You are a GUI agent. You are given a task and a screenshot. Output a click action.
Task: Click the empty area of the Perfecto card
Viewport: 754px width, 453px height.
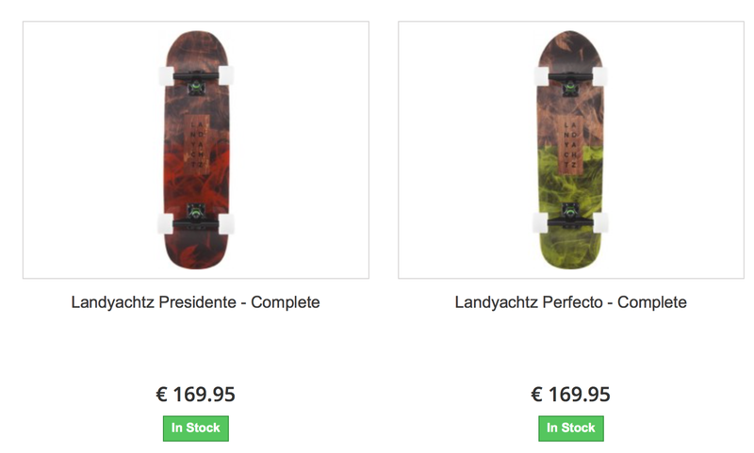[673, 150]
